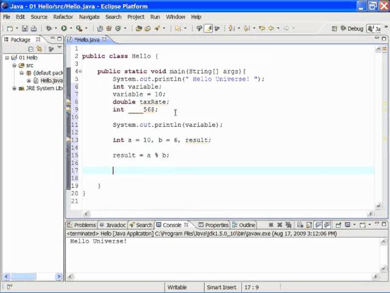Open Package Explorer view menu triangle

(60, 47)
